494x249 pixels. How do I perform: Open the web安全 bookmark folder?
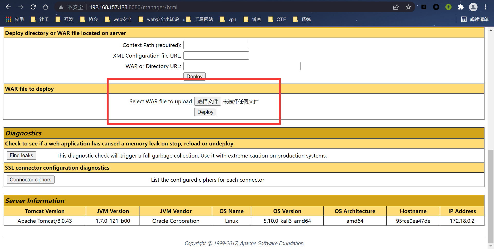(118, 19)
